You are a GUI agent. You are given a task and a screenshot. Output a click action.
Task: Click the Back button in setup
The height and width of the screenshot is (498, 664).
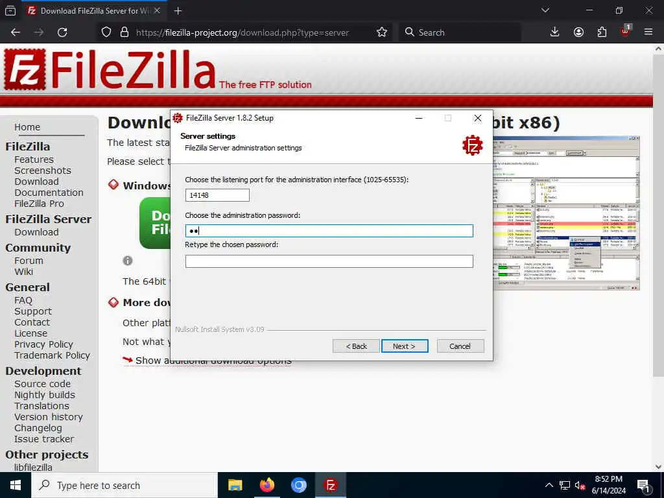pos(356,346)
